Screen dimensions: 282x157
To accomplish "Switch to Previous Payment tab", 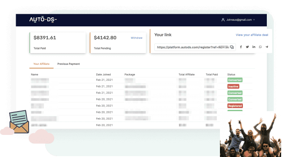I will pyautogui.click(x=69, y=64).
